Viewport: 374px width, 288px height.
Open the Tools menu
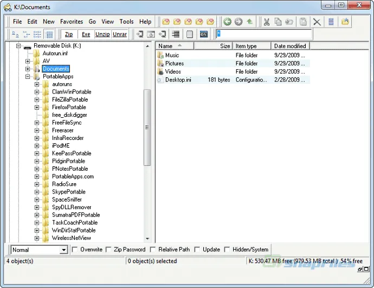(126, 22)
